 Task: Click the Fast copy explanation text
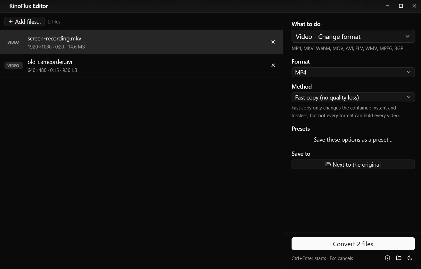click(346, 112)
